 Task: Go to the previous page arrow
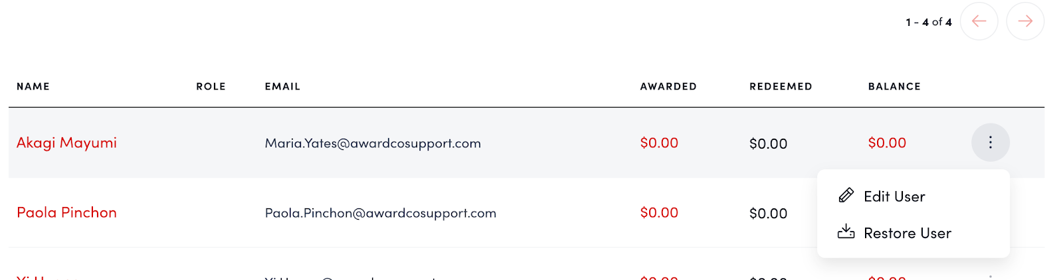(x=979, y=21)
